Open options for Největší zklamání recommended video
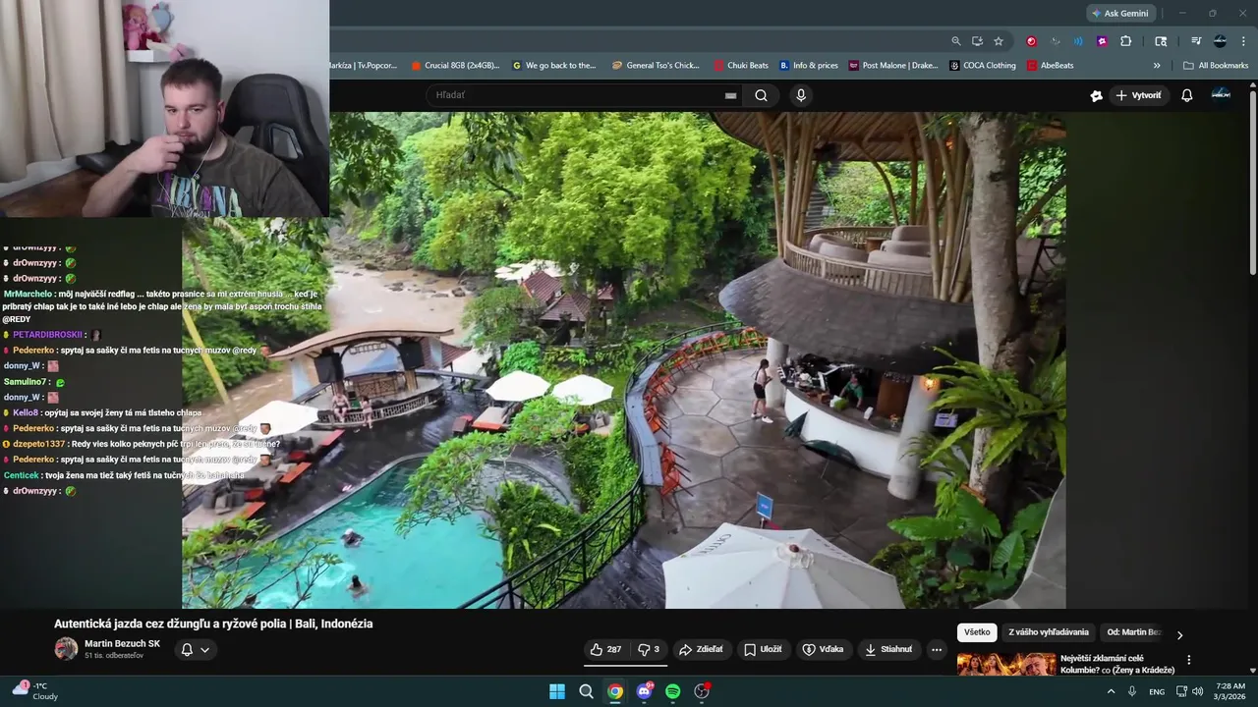1258x707 pixels. [x=1188, y=660]
